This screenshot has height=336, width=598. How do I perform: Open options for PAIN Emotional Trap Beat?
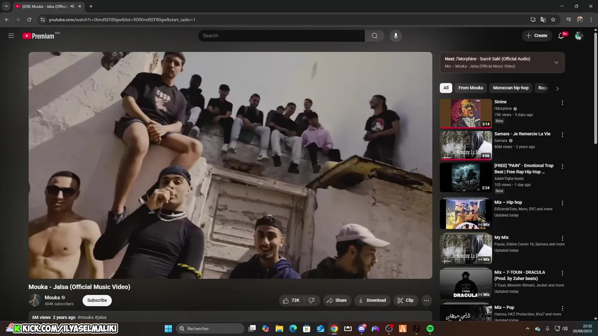pyautogui.click(x=562, y=166)
